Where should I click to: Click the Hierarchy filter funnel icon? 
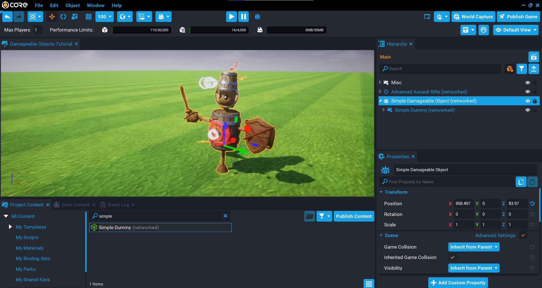click(x=521, y=69)
